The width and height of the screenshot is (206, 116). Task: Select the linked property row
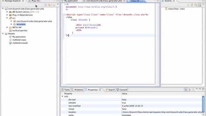(x=131, y=109)
